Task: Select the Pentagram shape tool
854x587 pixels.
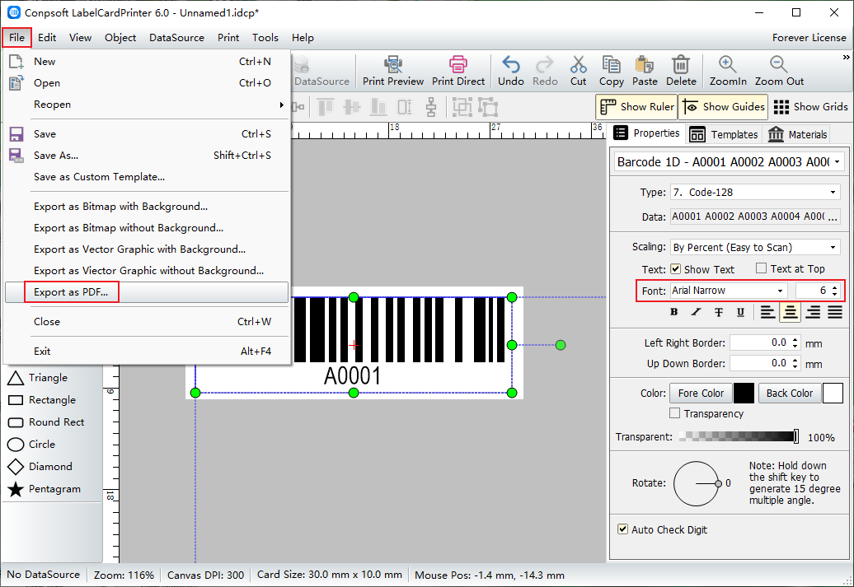Action: 45,489
